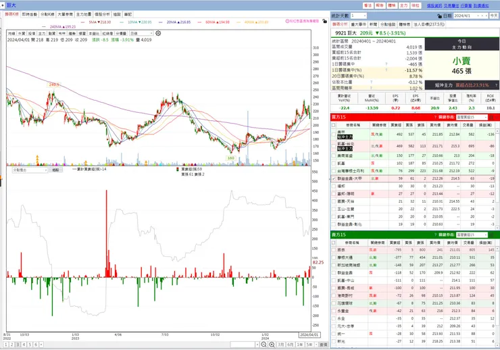The height and width of the screenshot is (350, 500).
Task: Click the help icon in 買方15 header
Action: (x=435, y=118)
